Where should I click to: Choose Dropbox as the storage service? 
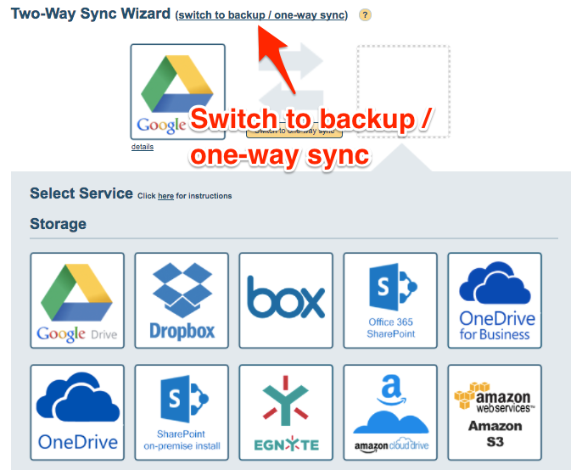[x=182, y=300]
